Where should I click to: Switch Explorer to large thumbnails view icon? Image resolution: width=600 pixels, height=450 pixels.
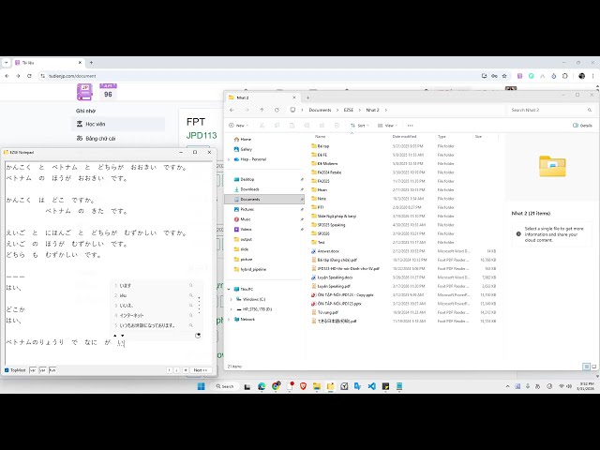pos(593,367)
